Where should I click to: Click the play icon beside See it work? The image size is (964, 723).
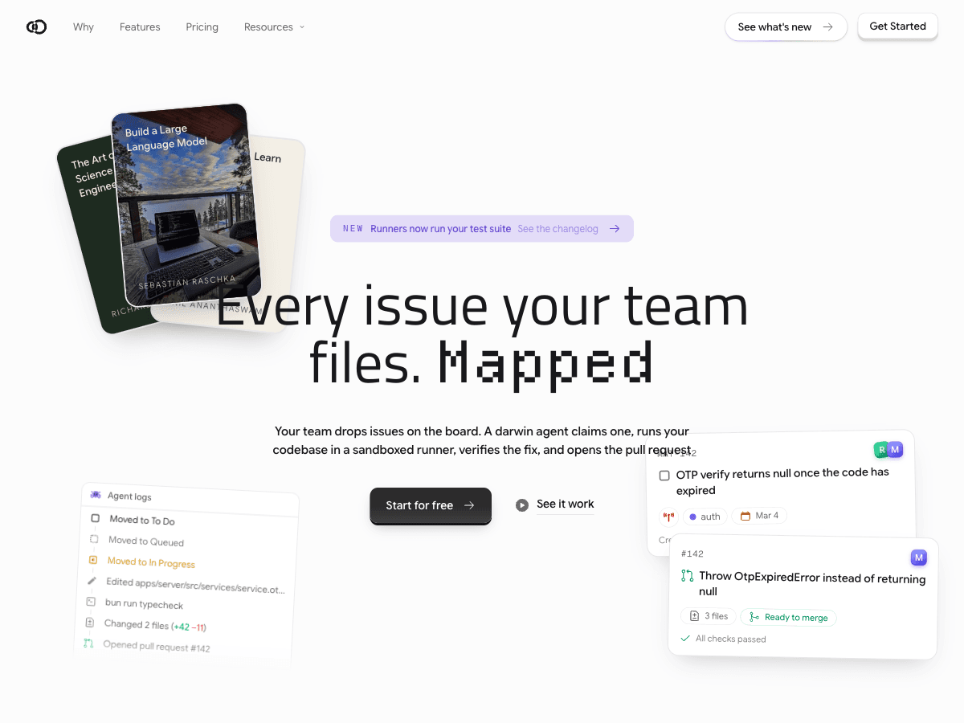pos(522,505)
